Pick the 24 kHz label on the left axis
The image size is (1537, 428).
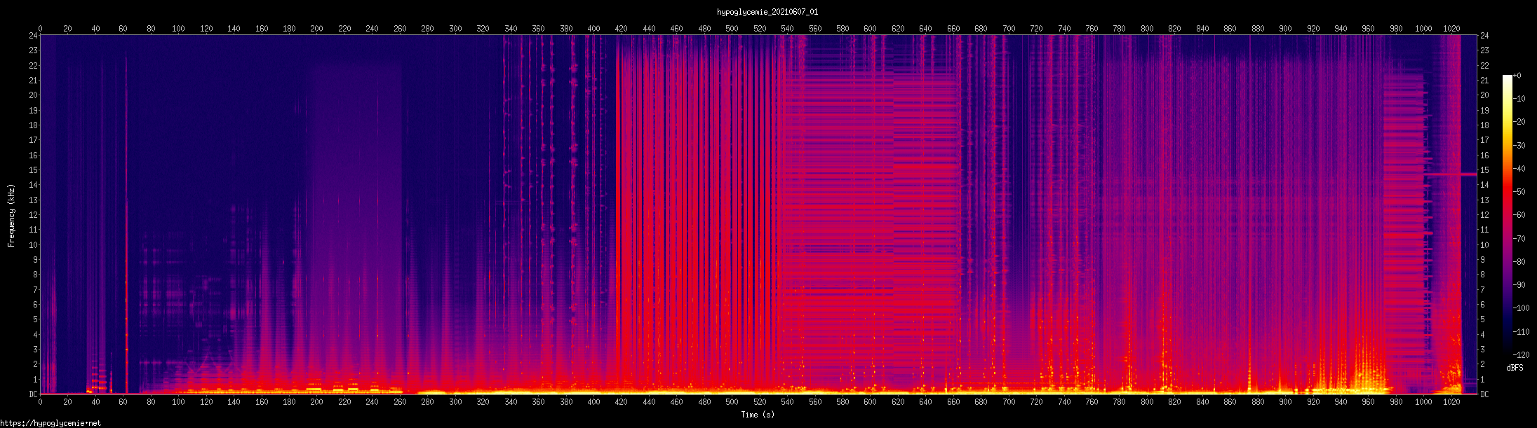[x=33, y=36]
